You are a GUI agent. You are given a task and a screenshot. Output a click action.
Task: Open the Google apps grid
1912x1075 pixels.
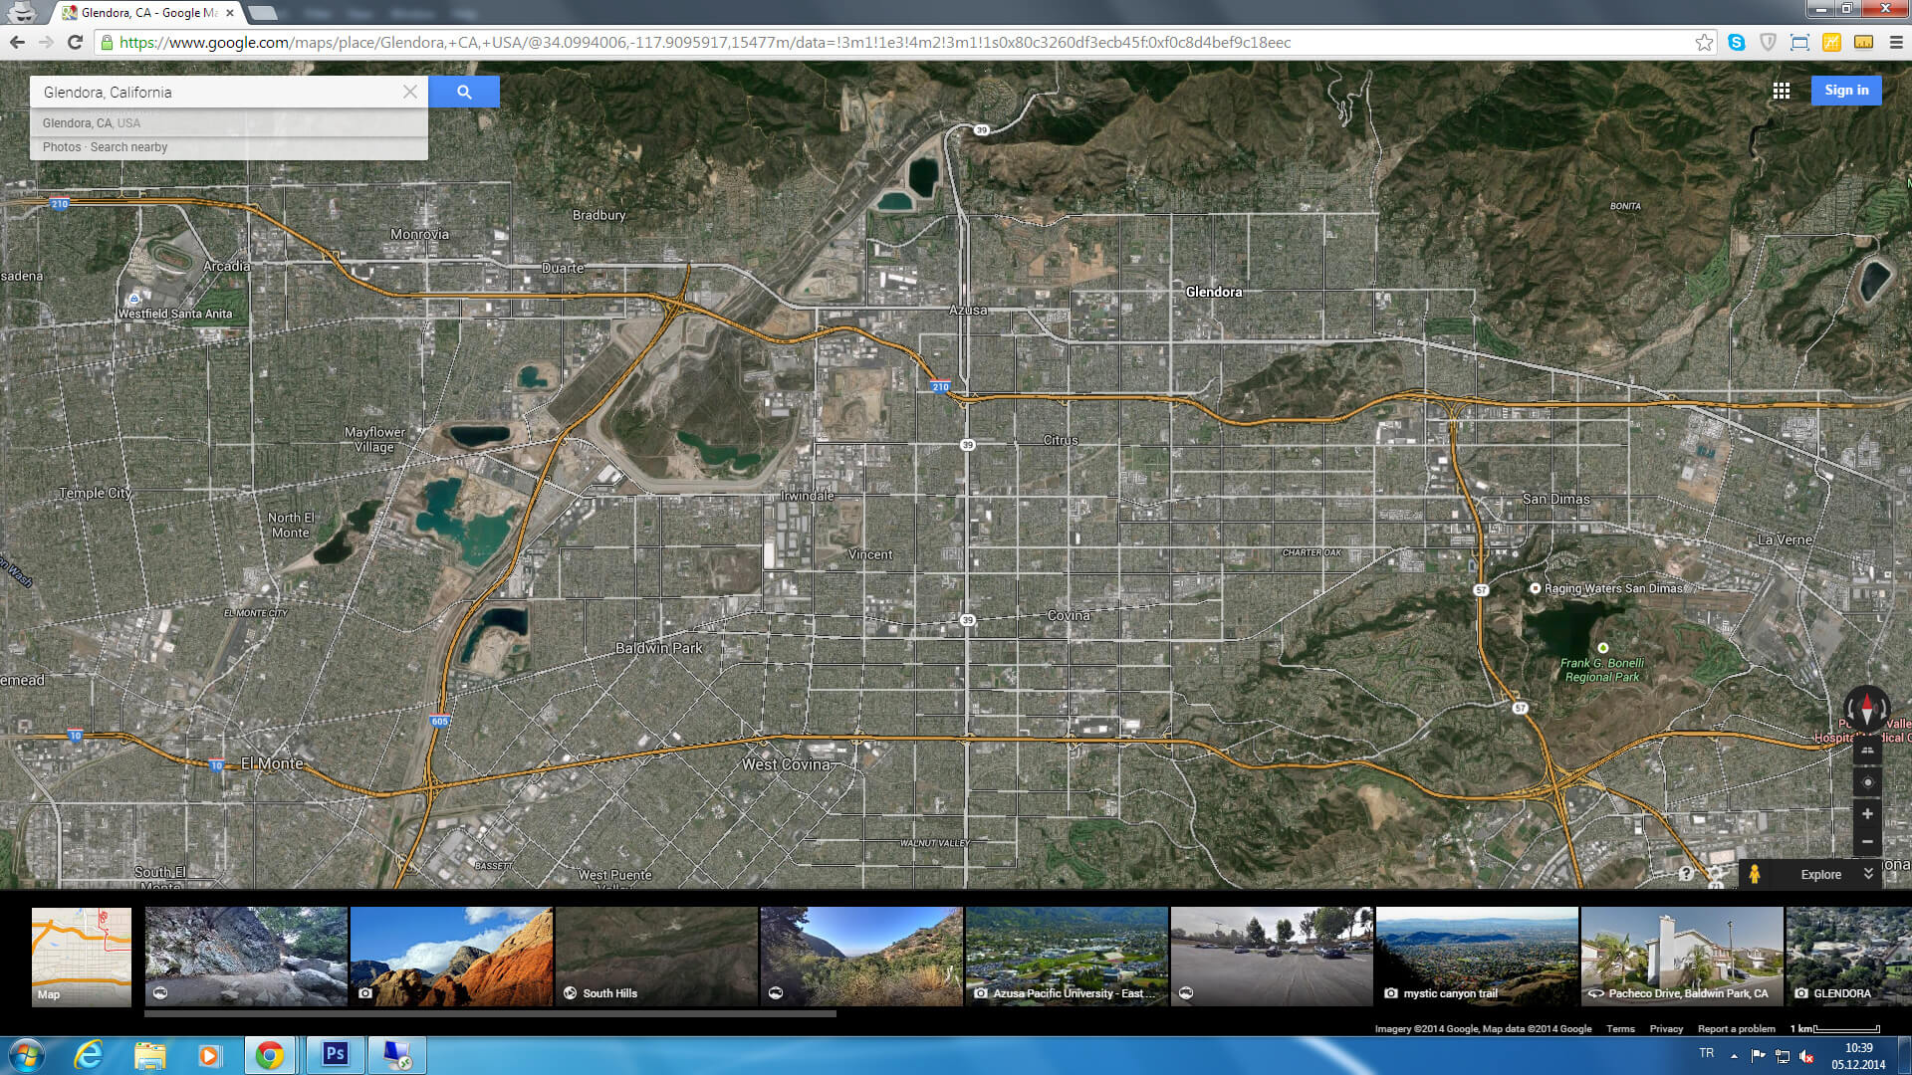coord(1781,91)
